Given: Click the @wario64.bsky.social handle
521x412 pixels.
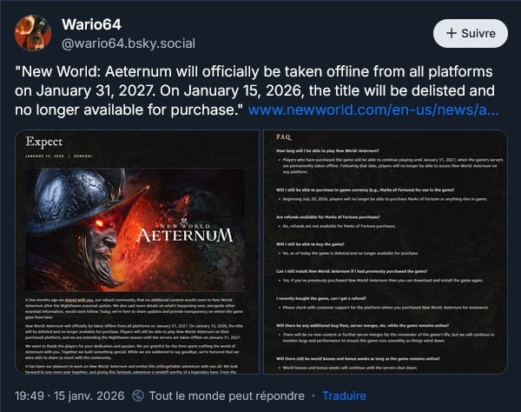Looking at the screenshot, I should point(129,43).
